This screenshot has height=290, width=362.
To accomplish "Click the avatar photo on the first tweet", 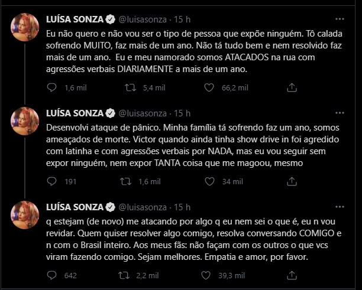I will pos(25,27).
